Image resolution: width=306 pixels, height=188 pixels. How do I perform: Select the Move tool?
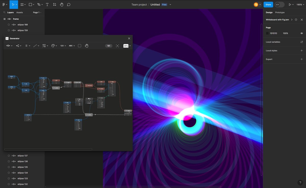pyautogui.click(x=13, y=5)
